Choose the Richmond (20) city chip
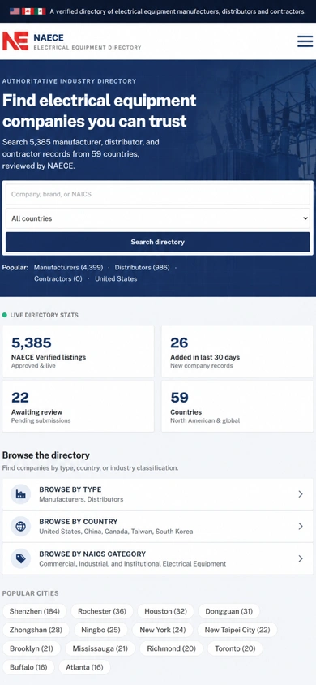 point(171,648)
